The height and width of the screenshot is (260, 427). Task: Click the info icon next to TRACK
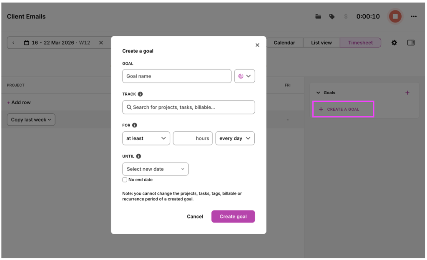tap(141, 94)
